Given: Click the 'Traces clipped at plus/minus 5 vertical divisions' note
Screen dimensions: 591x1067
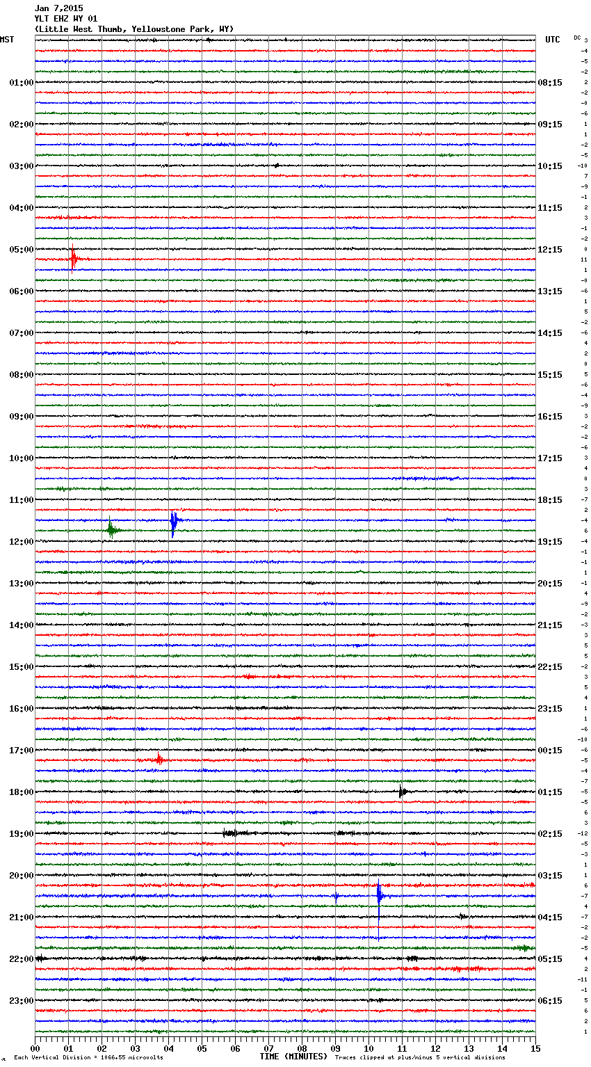Looking at the screenshot, I should pos(420,1057).
